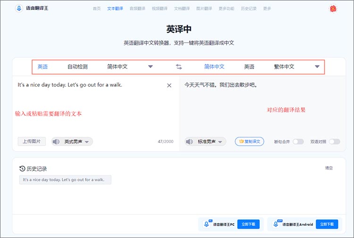Go to 首页 in the top navigation

pyautogui.click(x=97, y=8)
